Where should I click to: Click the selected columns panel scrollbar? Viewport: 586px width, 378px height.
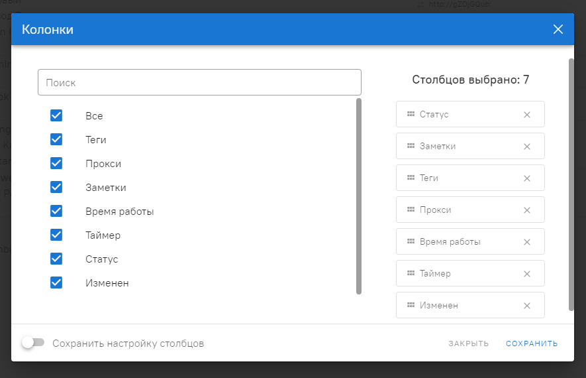[571, 184]
